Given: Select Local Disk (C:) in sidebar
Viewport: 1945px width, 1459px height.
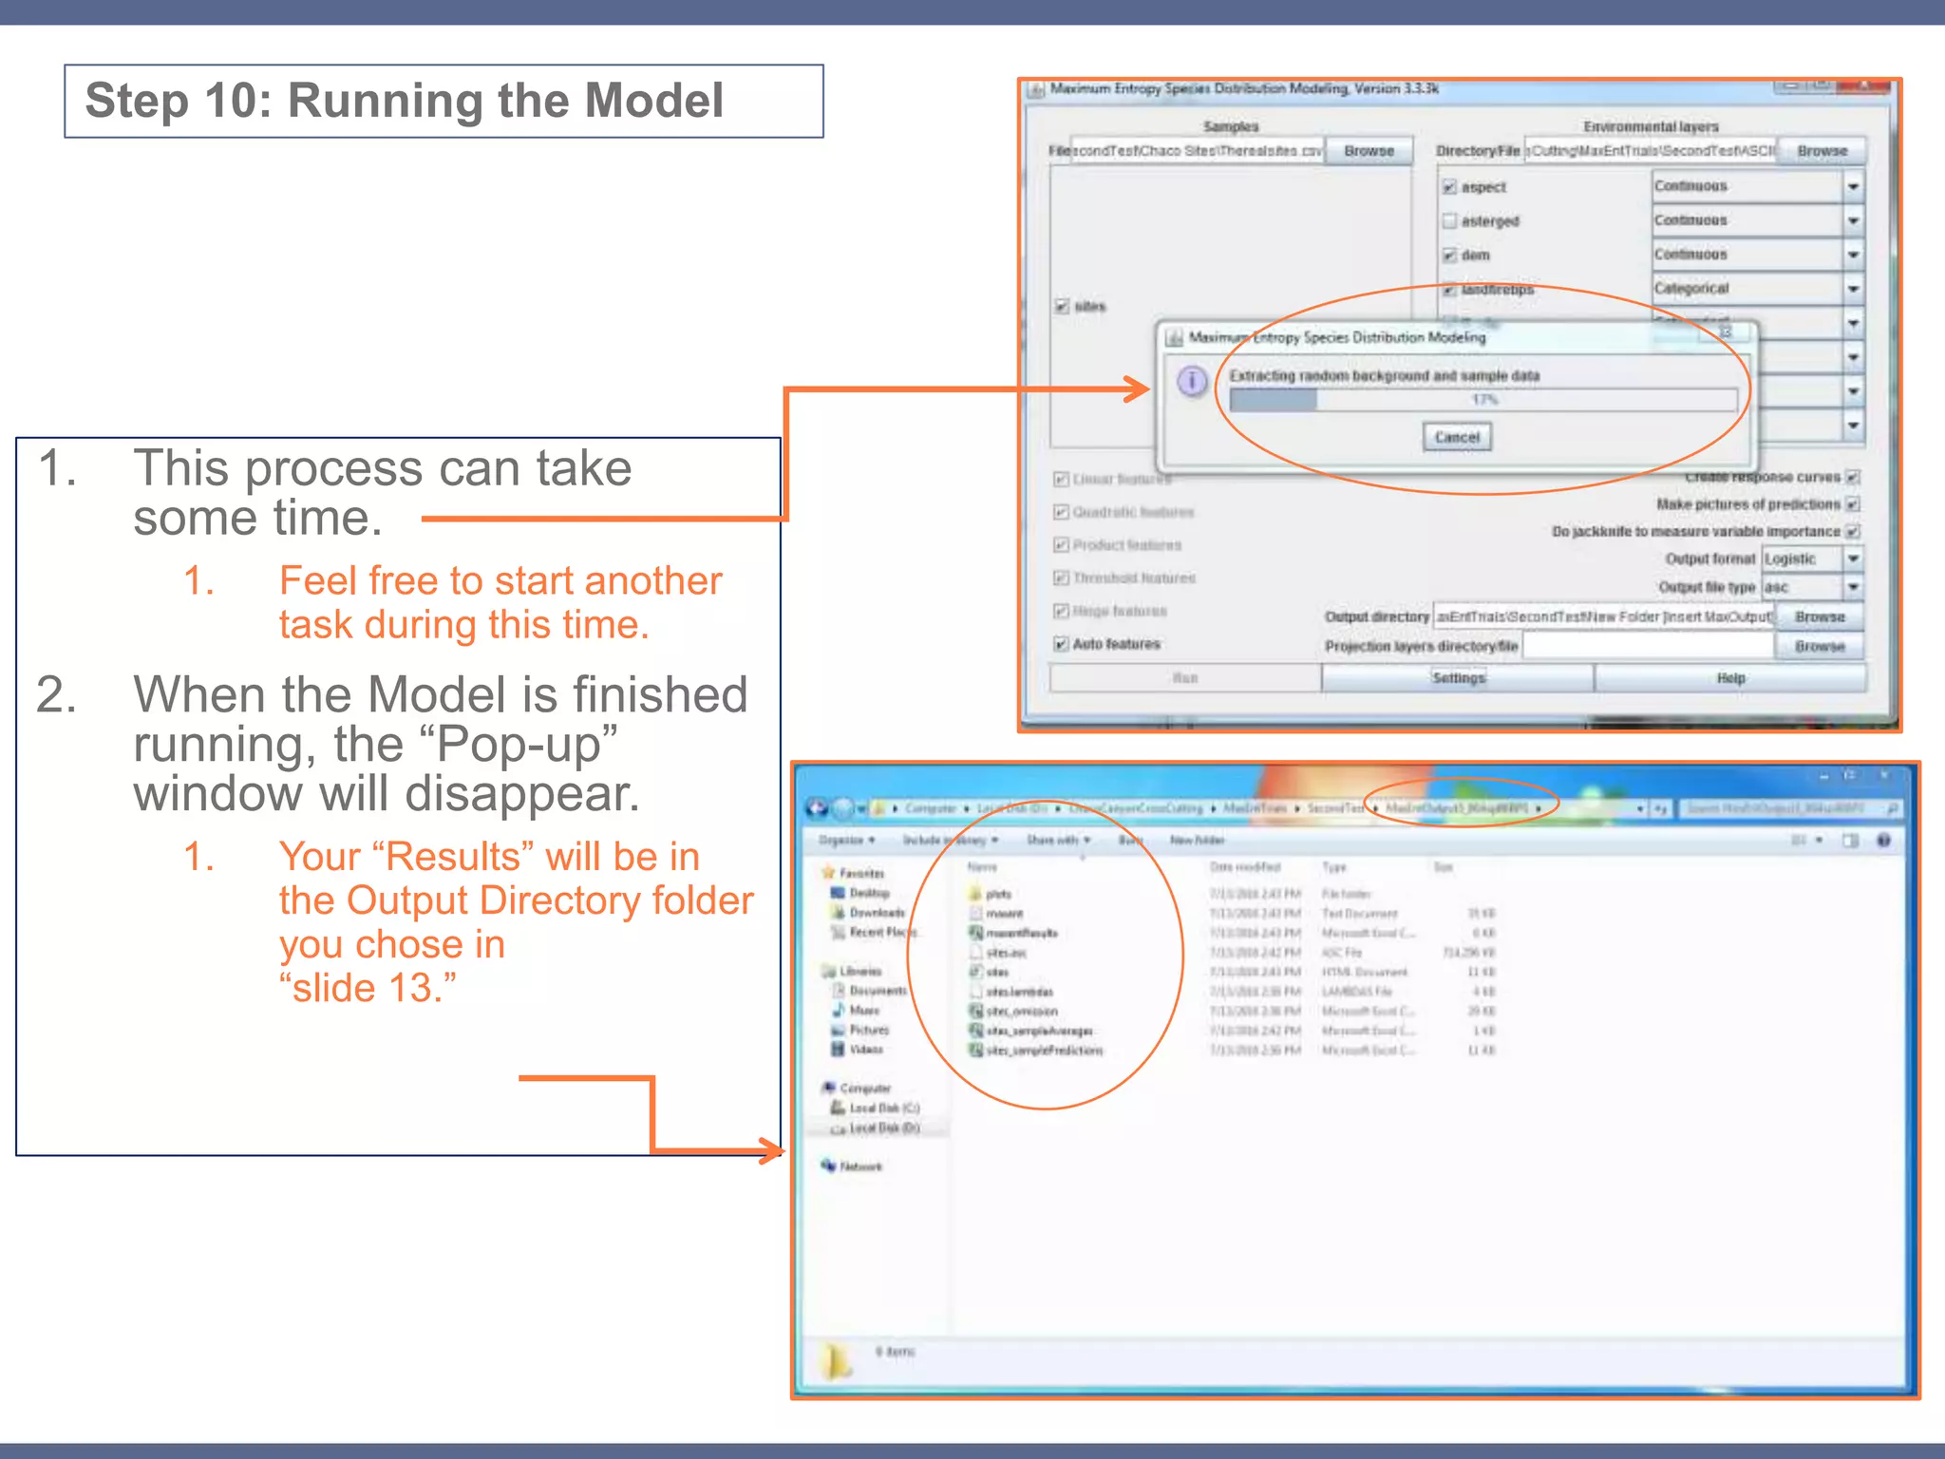Looking at the screenshot, I should pos(883,1108).
